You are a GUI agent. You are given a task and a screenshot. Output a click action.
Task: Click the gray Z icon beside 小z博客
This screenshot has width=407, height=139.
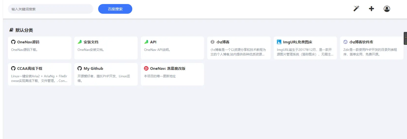tap(212, 42)
